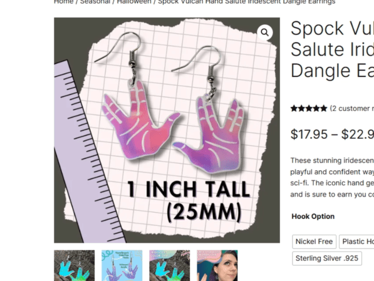
Task: Click the magnifier zoom icon on product image
Action: [x=265, y=32]
